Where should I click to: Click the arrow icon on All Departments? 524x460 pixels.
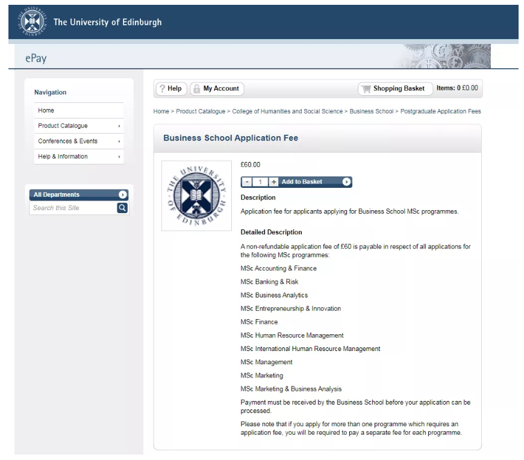coord(123,194)
